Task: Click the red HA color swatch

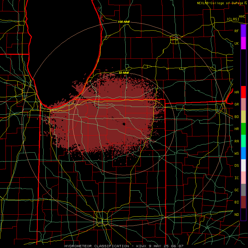Action: [x=243, y=92]
